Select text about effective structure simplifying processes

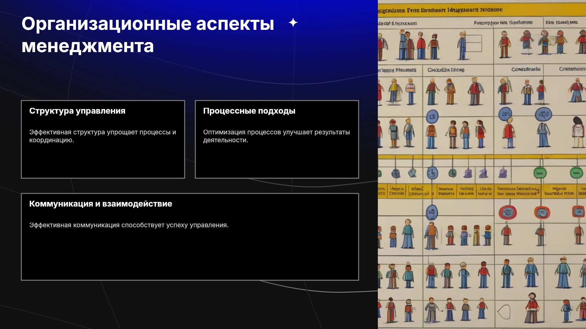coord(103,136)
